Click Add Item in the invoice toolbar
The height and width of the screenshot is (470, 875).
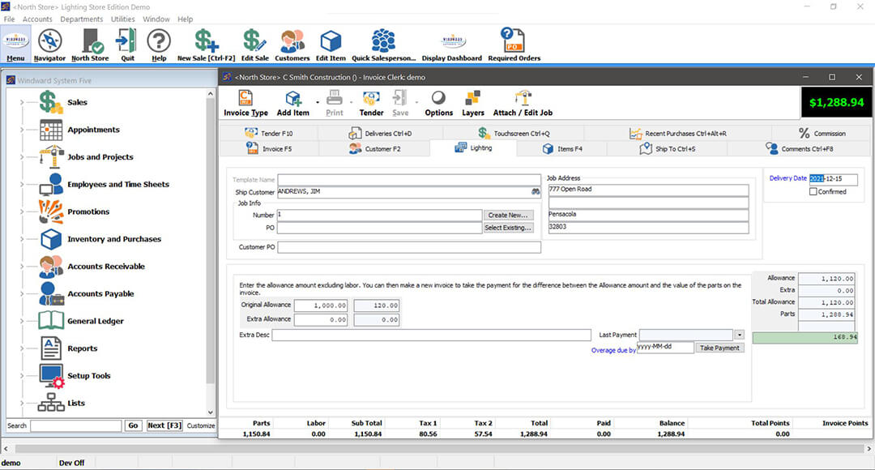click(292, 102)
